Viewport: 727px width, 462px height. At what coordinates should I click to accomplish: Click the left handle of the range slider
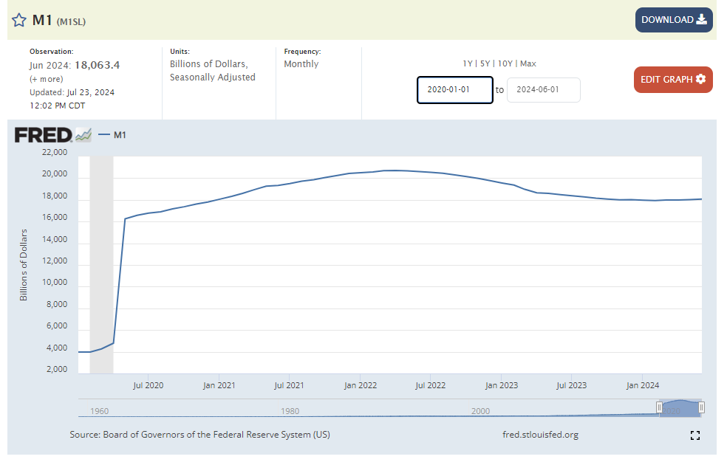tap(659, 407)
